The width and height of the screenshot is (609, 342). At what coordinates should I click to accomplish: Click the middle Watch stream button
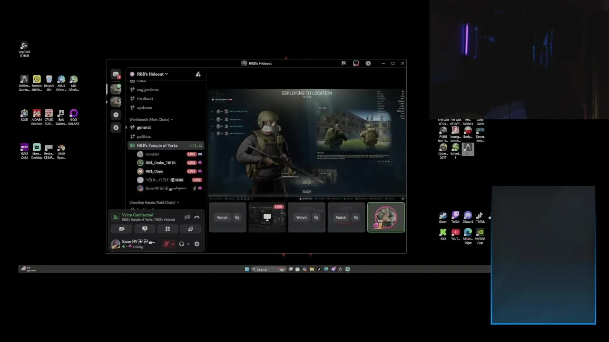pos(301,218)
